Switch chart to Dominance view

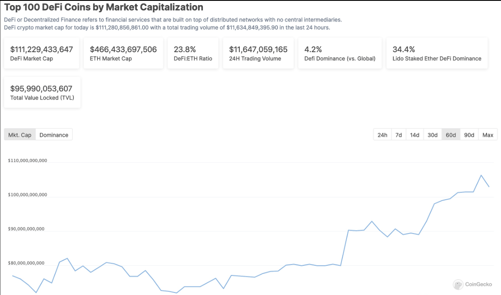[x=54, y=135]
